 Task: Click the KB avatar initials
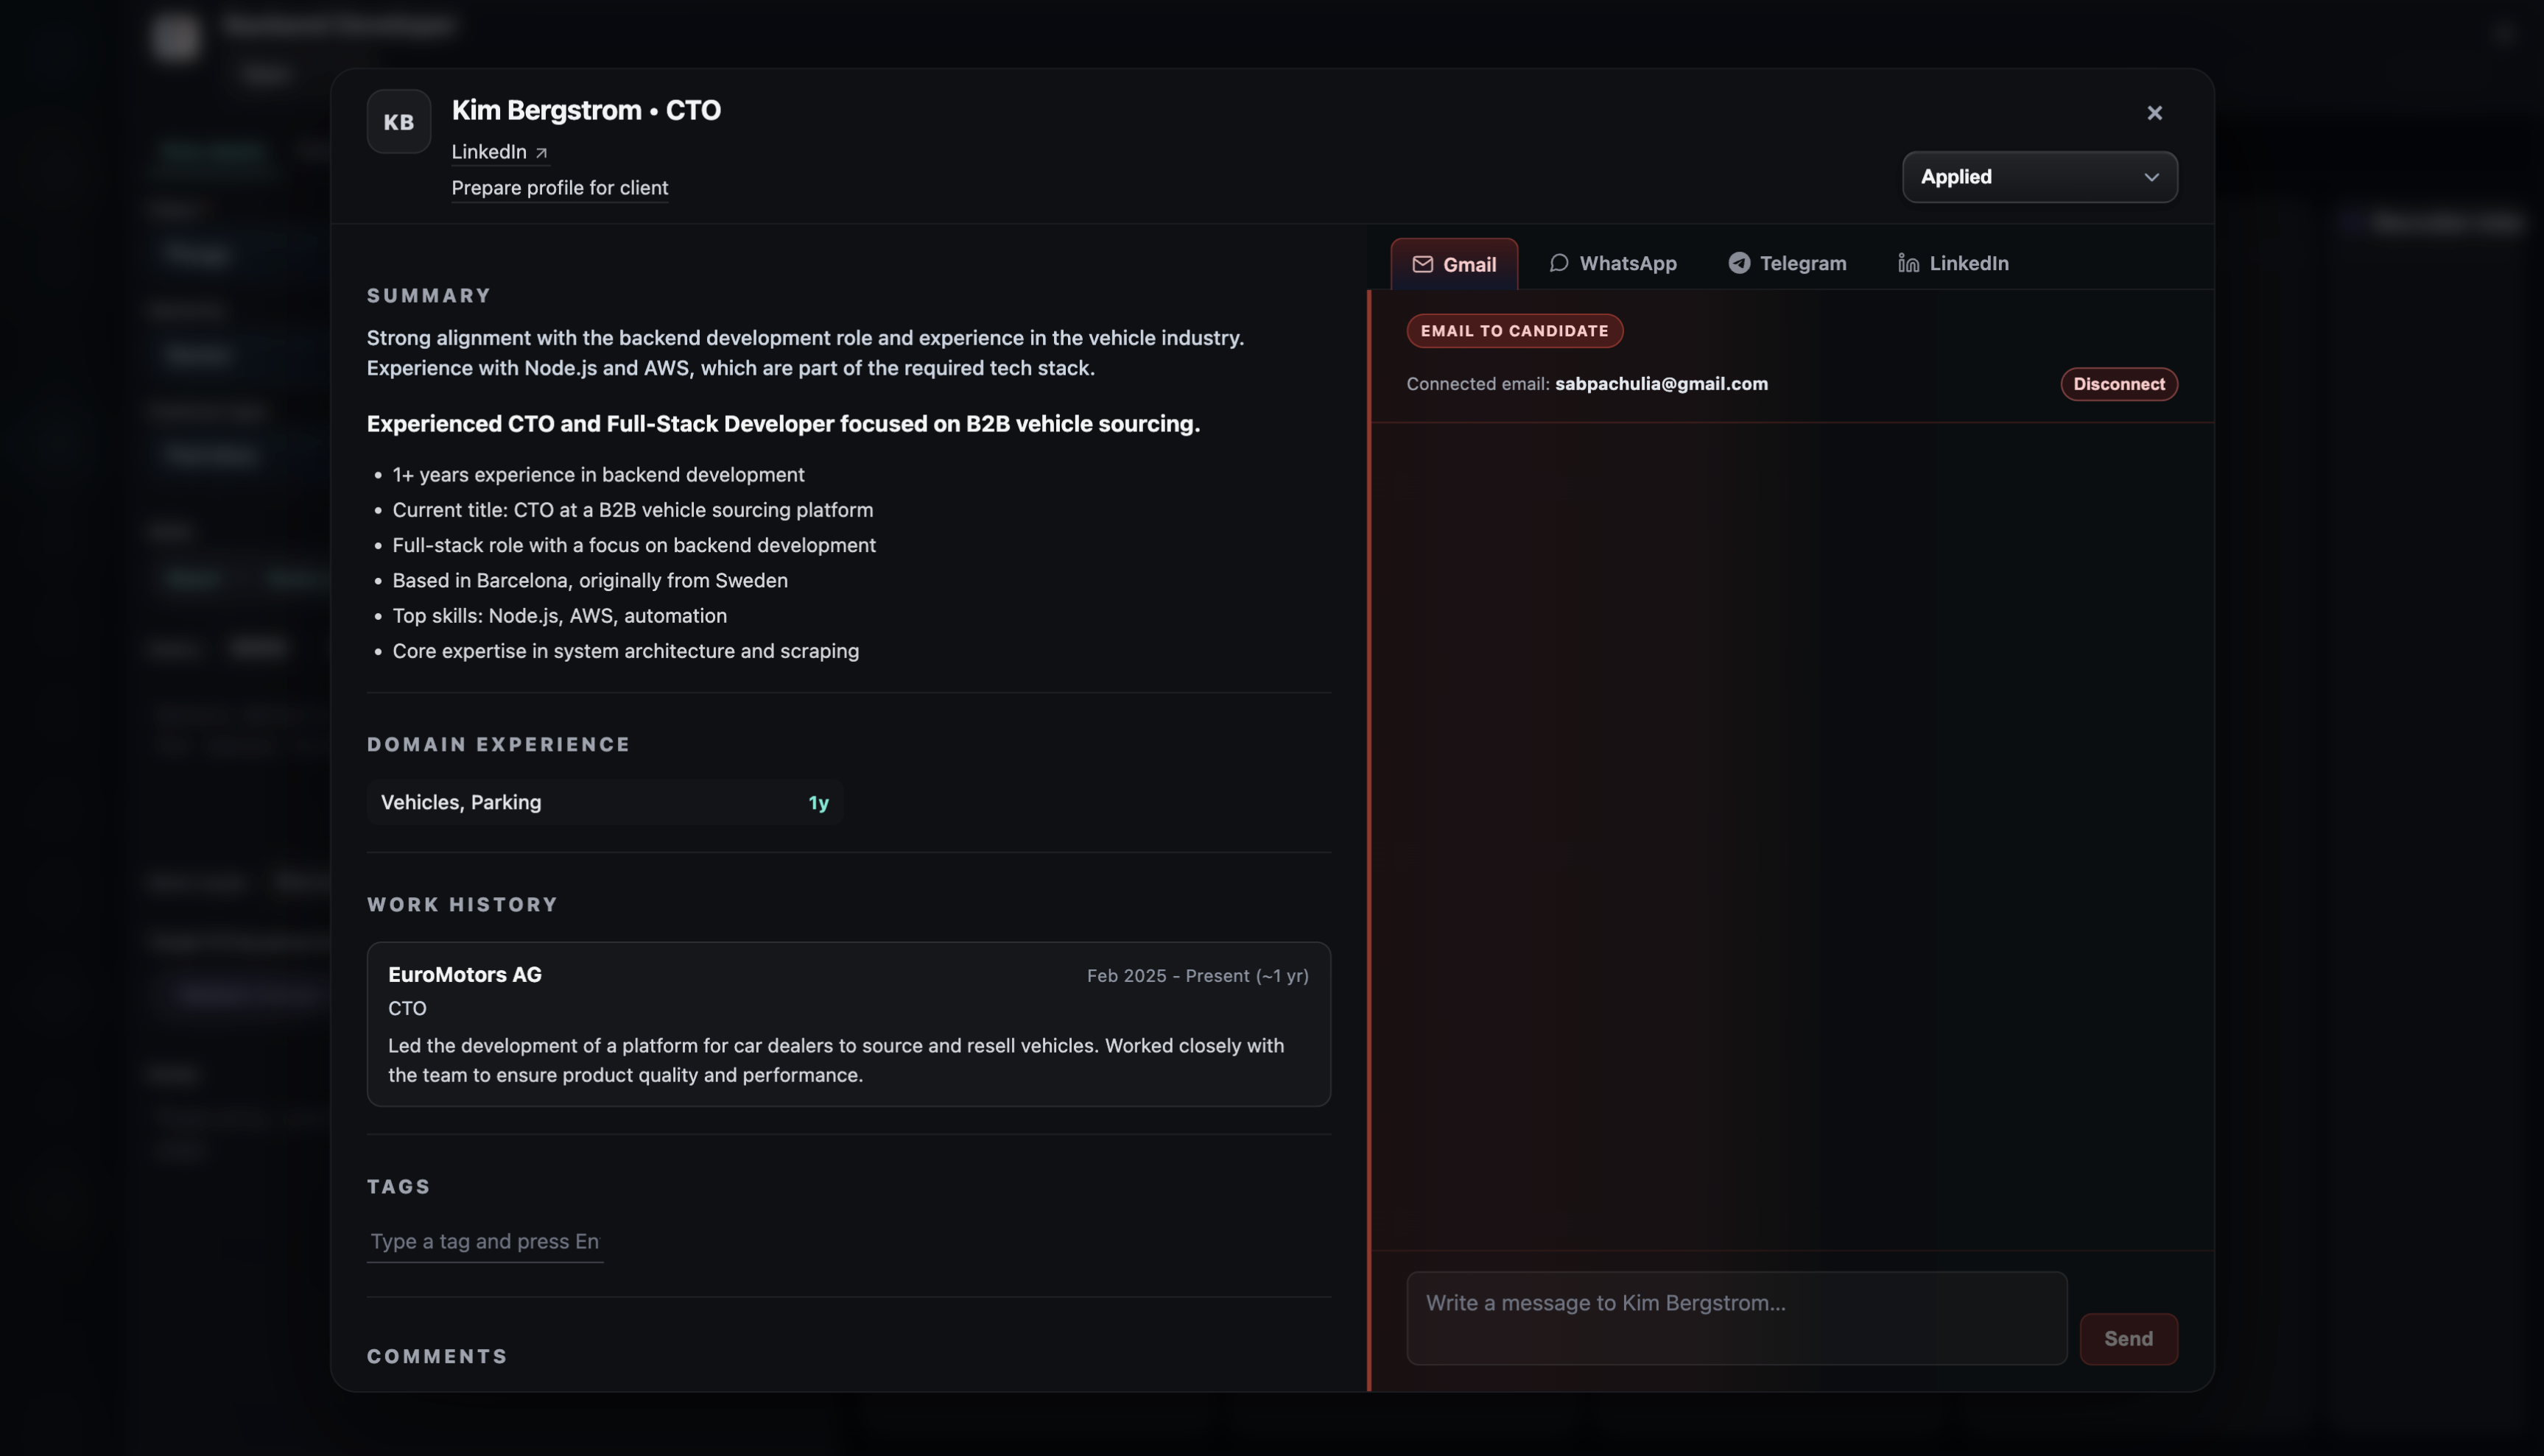pyautogui.click(x=398, y=122)
